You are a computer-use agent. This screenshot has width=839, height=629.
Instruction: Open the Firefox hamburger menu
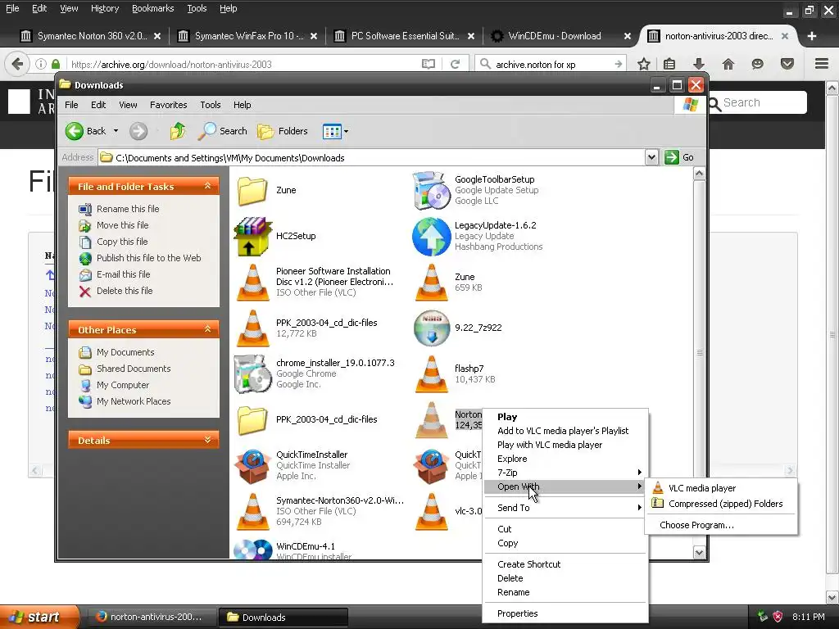click(822, 64)
